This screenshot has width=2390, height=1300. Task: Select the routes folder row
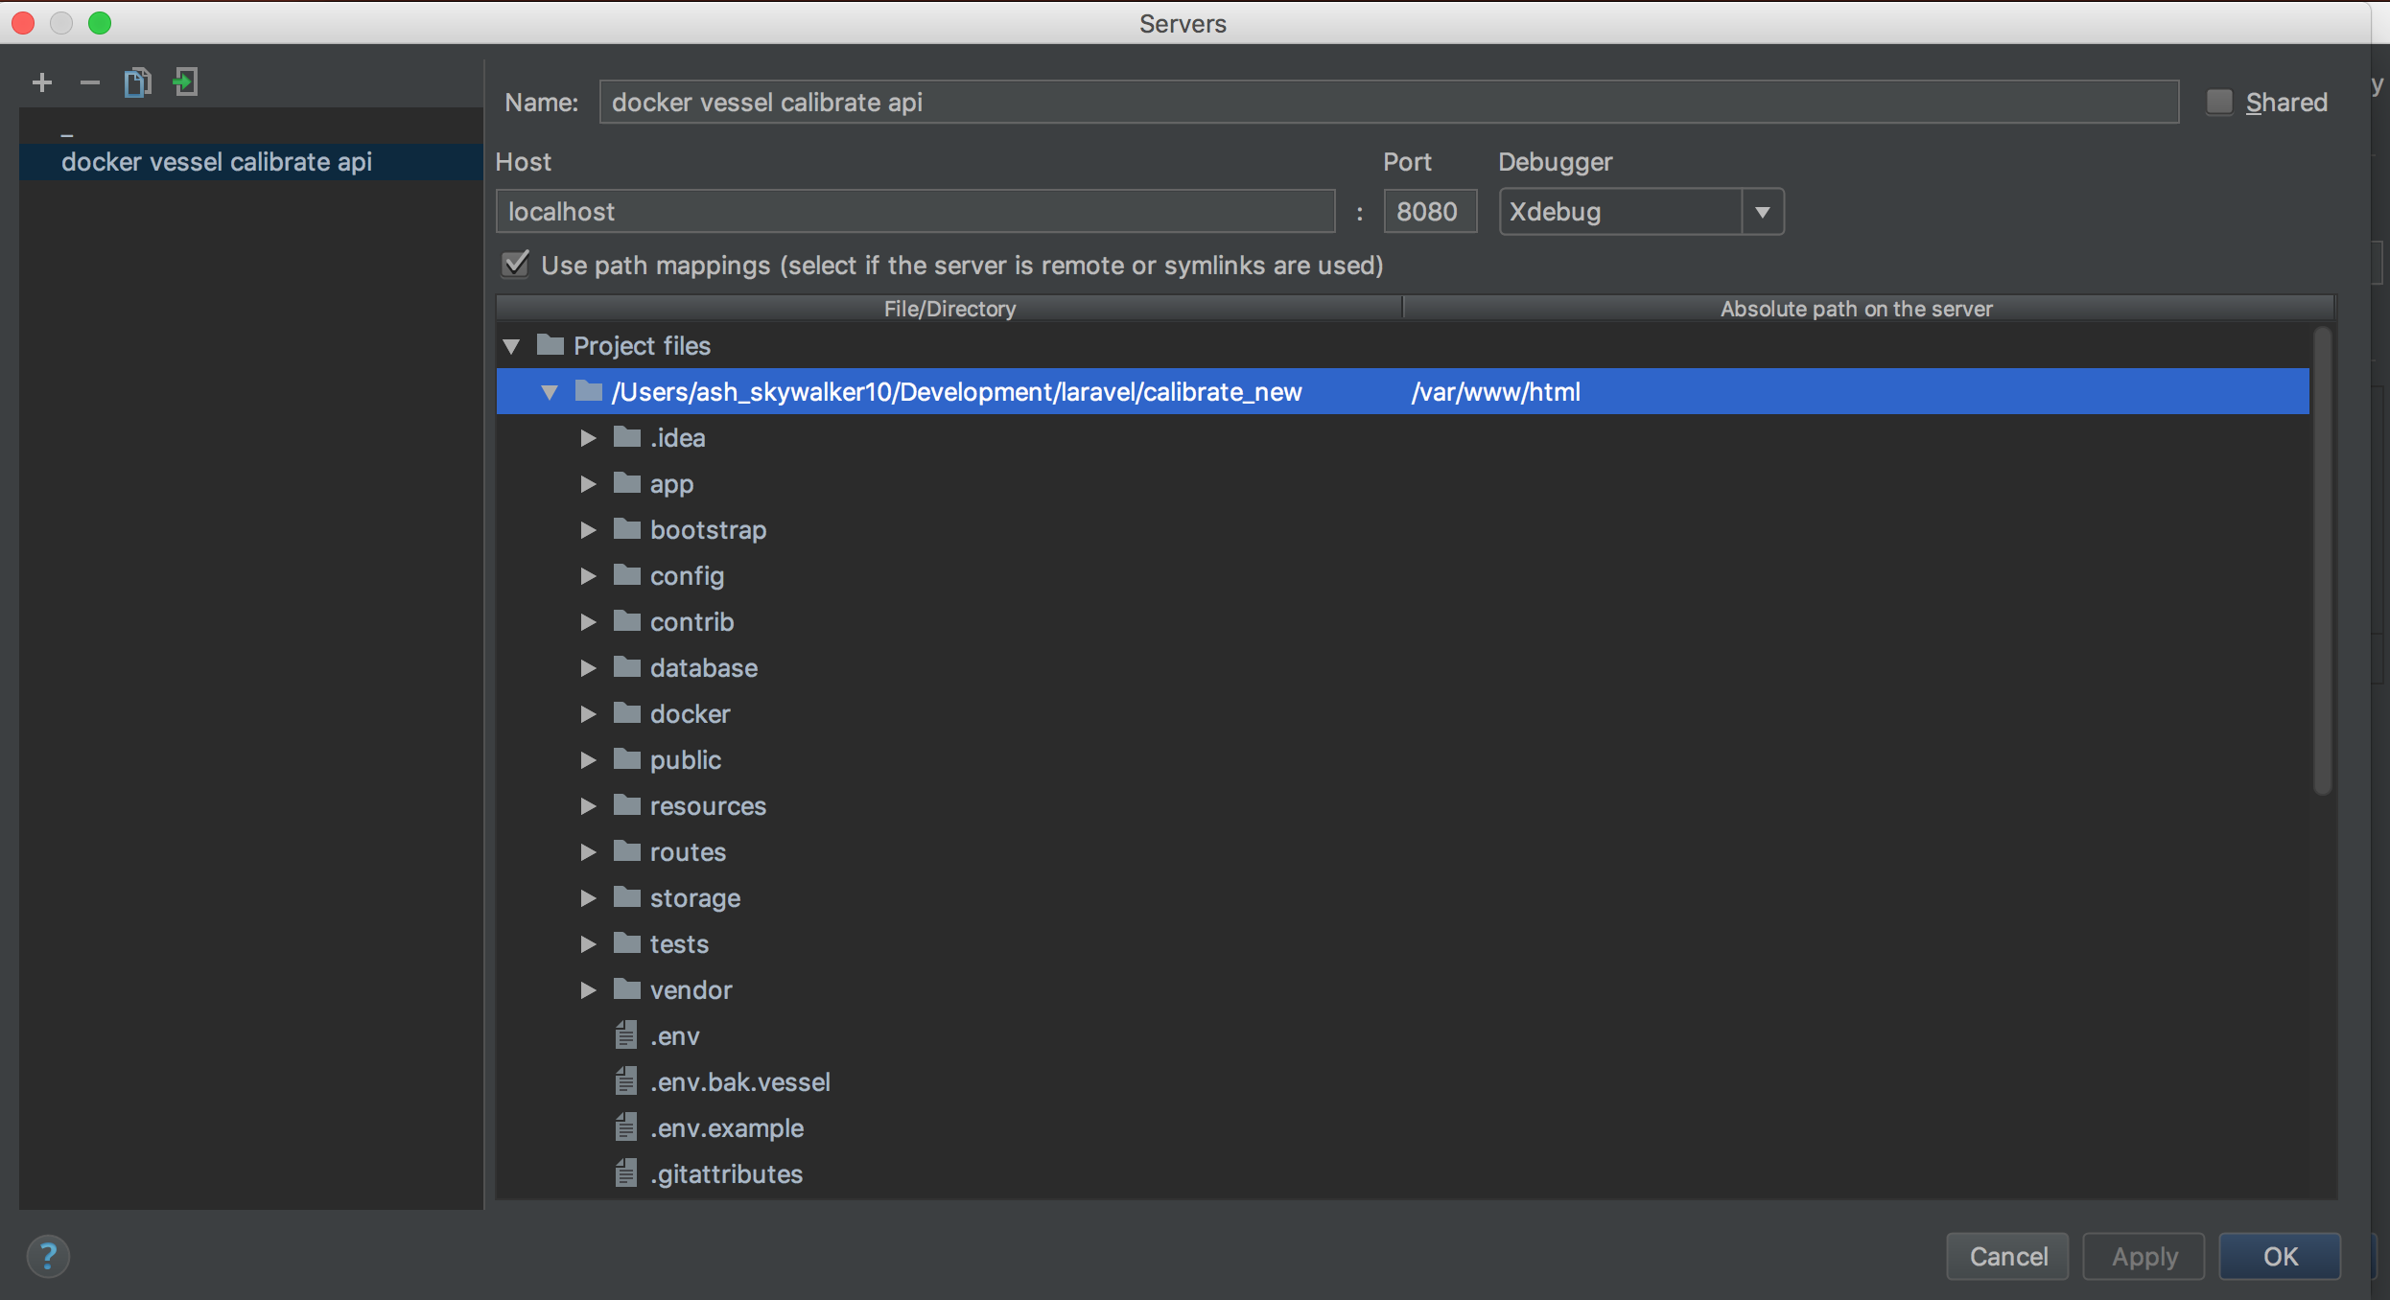(x=1402, y=851)
